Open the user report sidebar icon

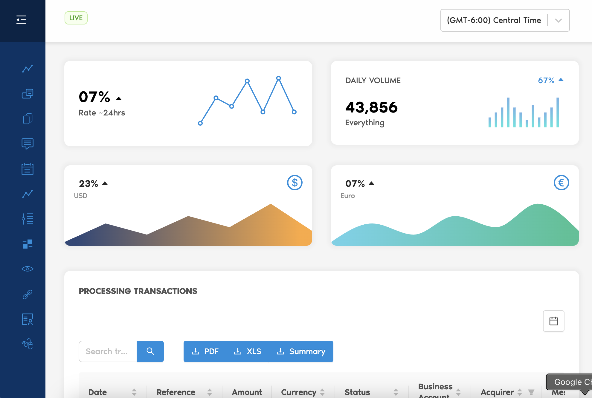28,319
